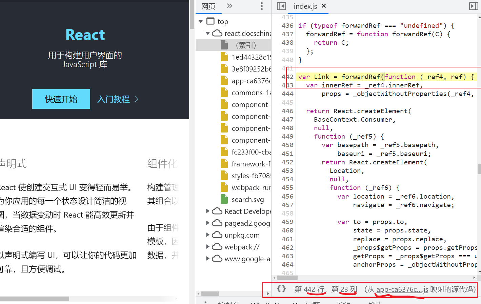Click the 快速开始 button
The height and width of the screenshot is (304, 481).
tap(61, 99)
